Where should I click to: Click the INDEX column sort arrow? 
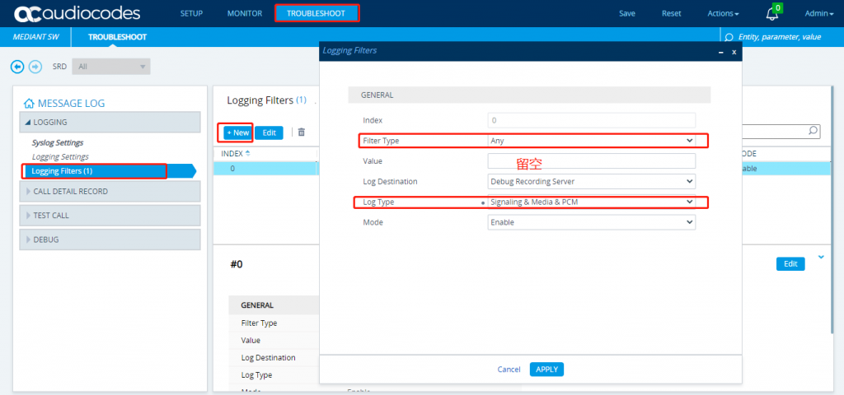click(247, 153)
